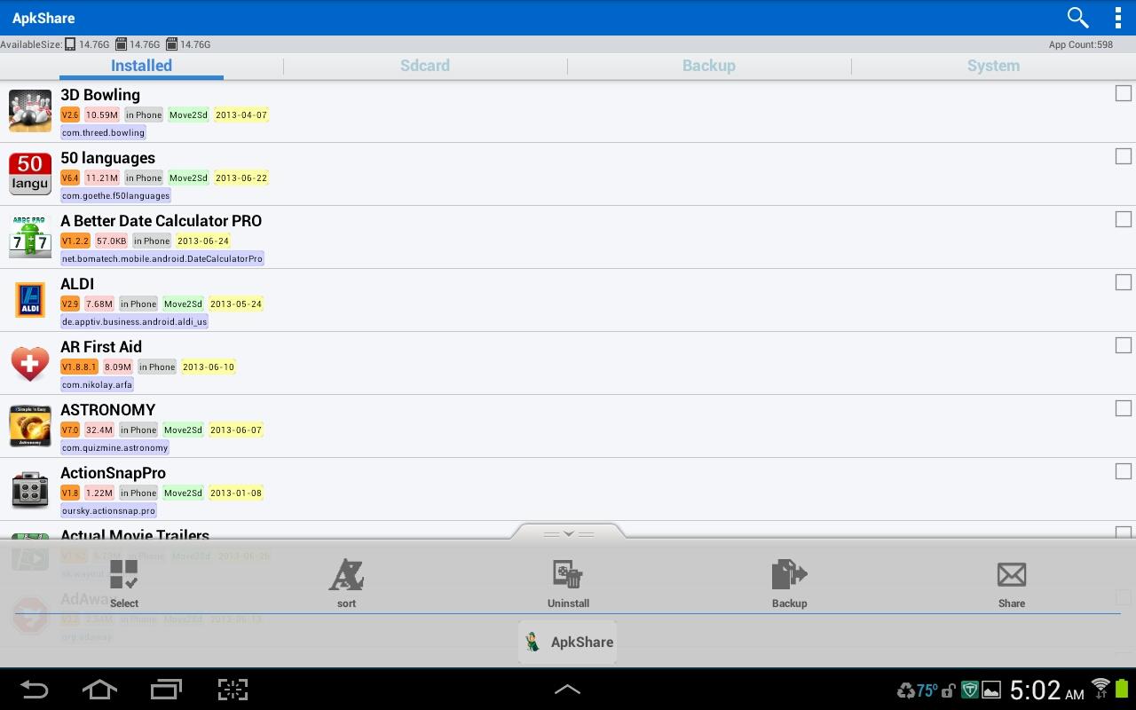
Task: Check the ASTRONOMY checkbox
Action: [x=1123, y=408]
